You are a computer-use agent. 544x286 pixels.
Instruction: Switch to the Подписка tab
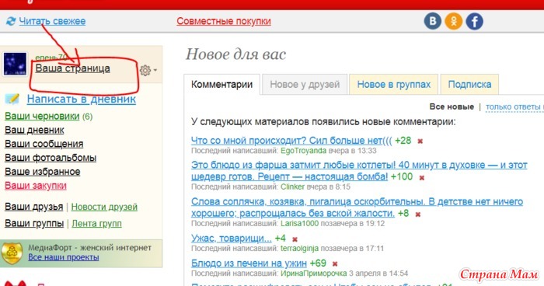tap(469, 85)
